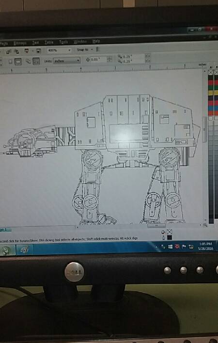
Task: Open the Units dropdown set to inches
Action: pos(67,61)
